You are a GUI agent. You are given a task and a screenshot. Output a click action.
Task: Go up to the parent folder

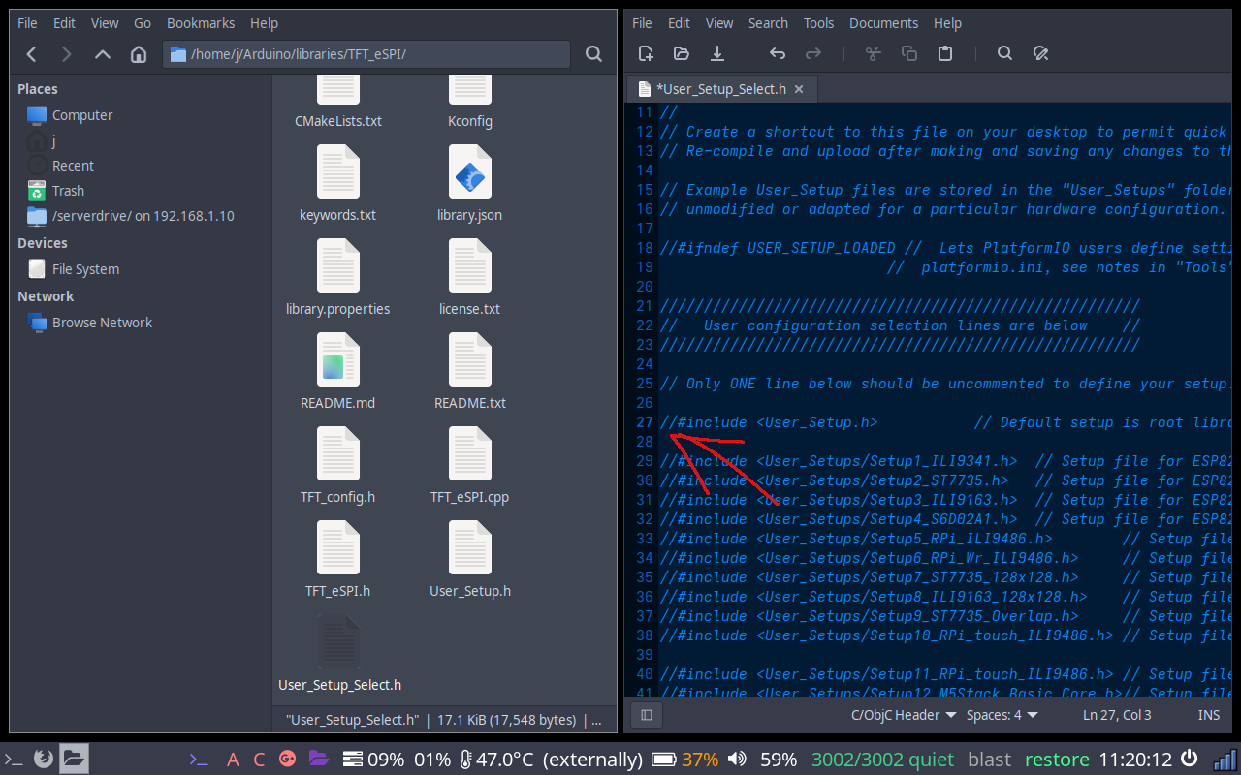pos(102,54)
